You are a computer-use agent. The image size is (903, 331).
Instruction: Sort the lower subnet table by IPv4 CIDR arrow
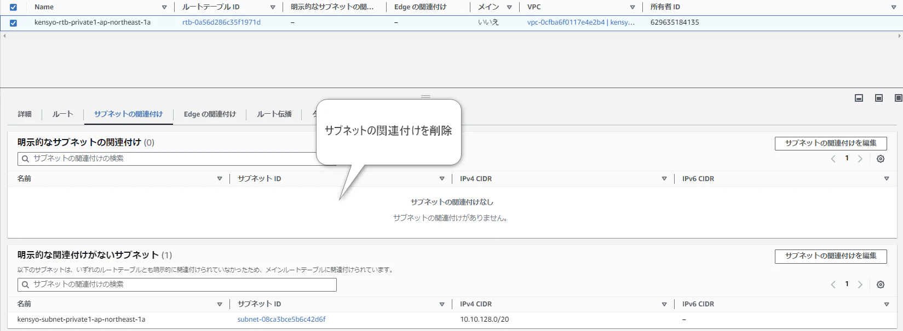664,304
